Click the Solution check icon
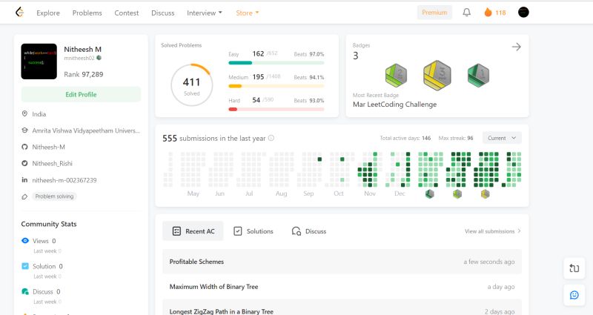The width and height of the screenshot is (593, 315). (25, 266)
